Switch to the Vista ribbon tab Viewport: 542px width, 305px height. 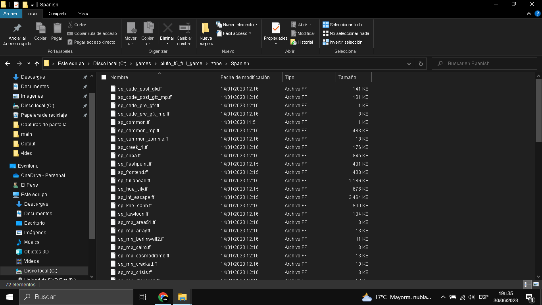click(x=83, y=14)
